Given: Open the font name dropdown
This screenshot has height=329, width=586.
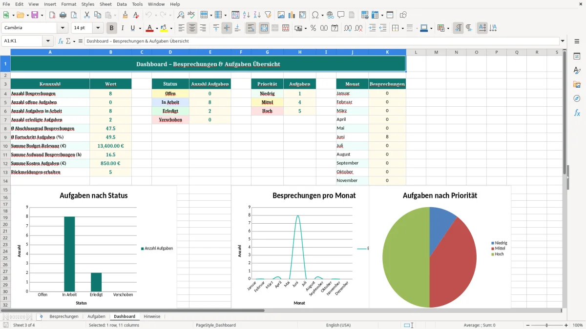Looking at the screenshot, I should click(x=63, y=28).
